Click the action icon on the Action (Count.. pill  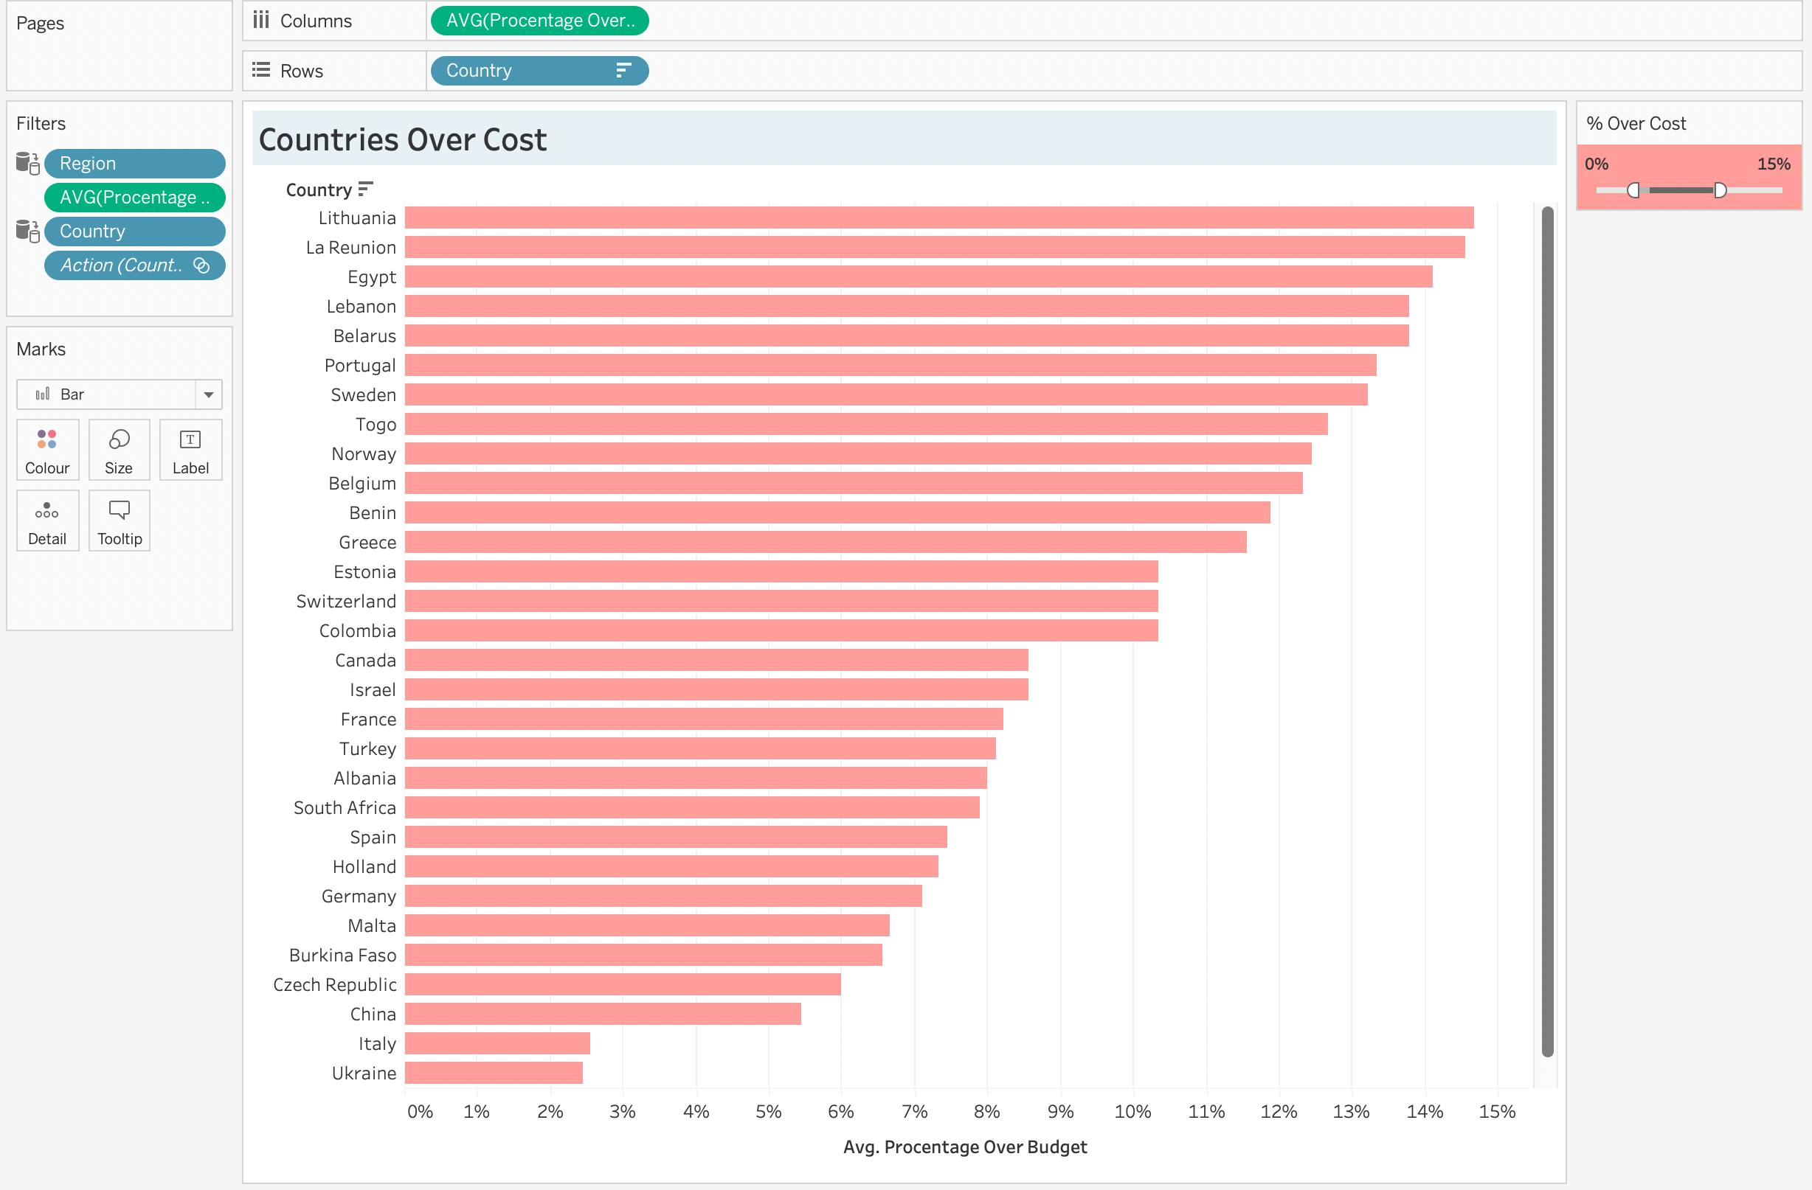click(201, 265)
